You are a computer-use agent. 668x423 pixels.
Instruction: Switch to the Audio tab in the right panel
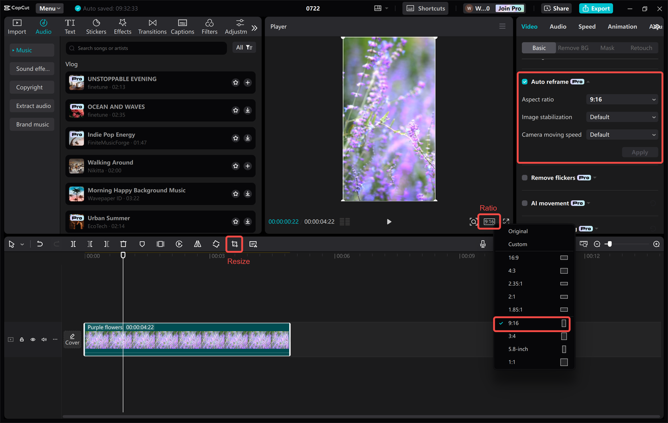point(557,26)
